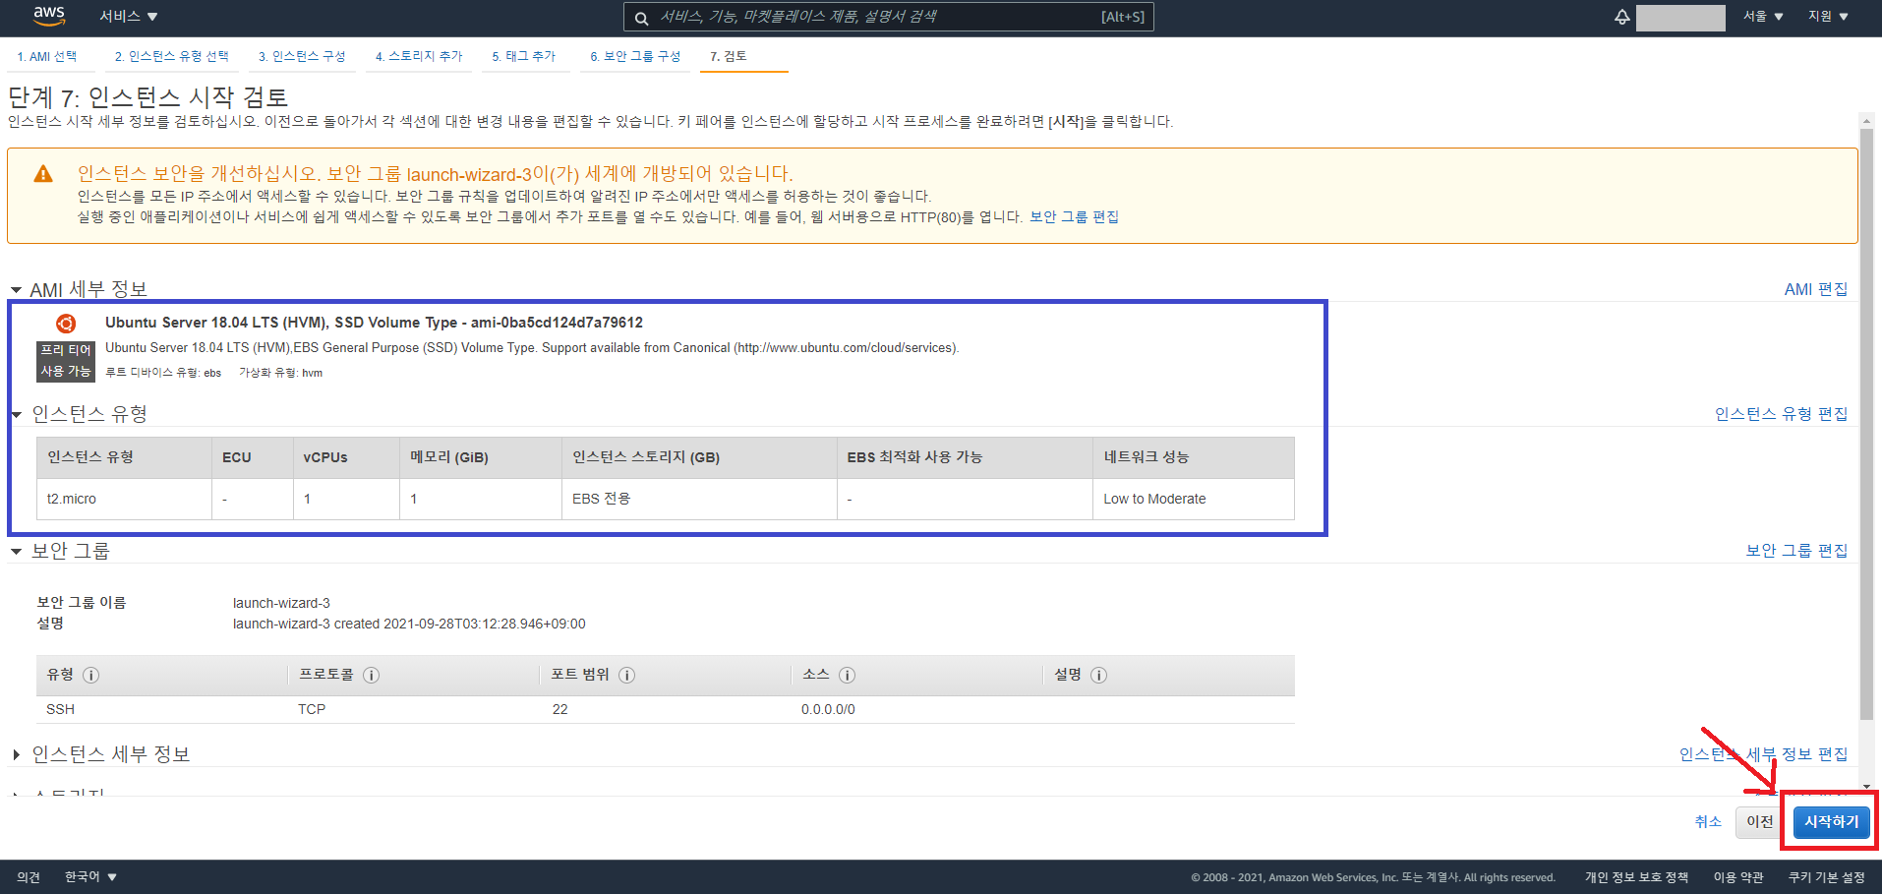
Task: Open the 서비스 dropdown menu
Action: coord(129,17)
